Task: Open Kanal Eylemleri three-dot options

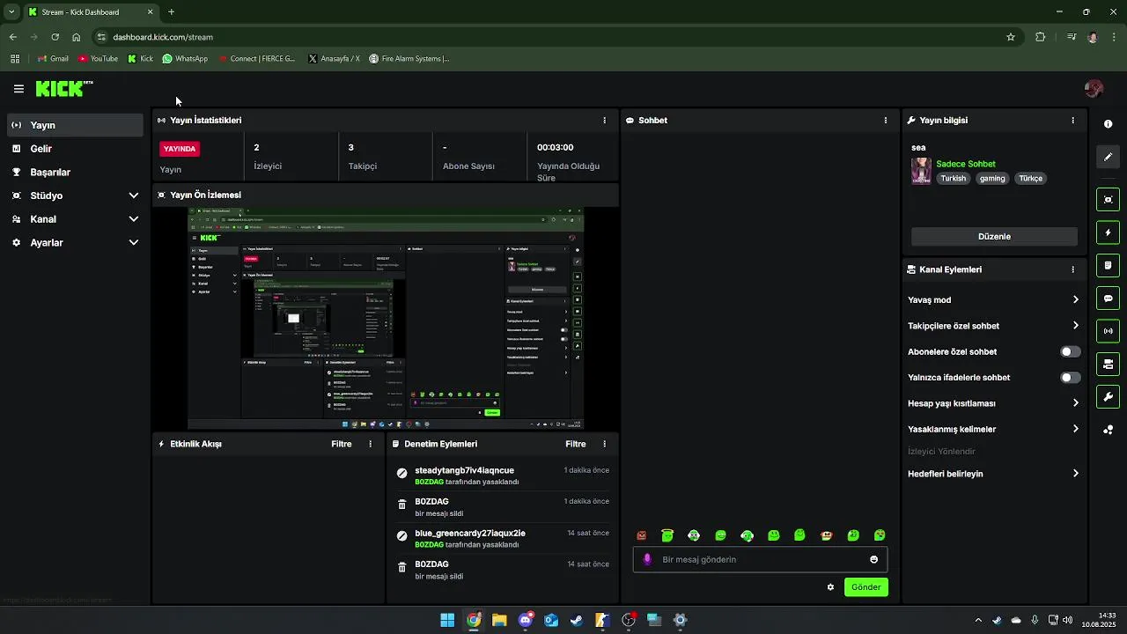Action: (x=1072, y=270)
